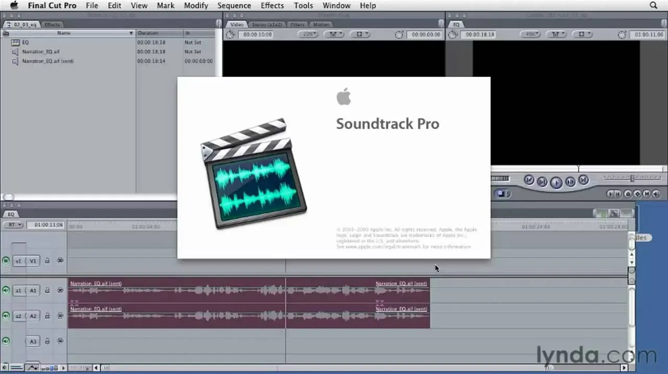Image resolution: width=668 pixels, height=374 pixels.
Task: Switch to Effects tab in Browser
Action: (x=52, y=25)
